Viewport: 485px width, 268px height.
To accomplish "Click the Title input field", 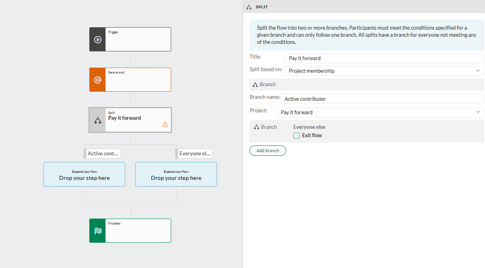I will click(x=384, y=58).
